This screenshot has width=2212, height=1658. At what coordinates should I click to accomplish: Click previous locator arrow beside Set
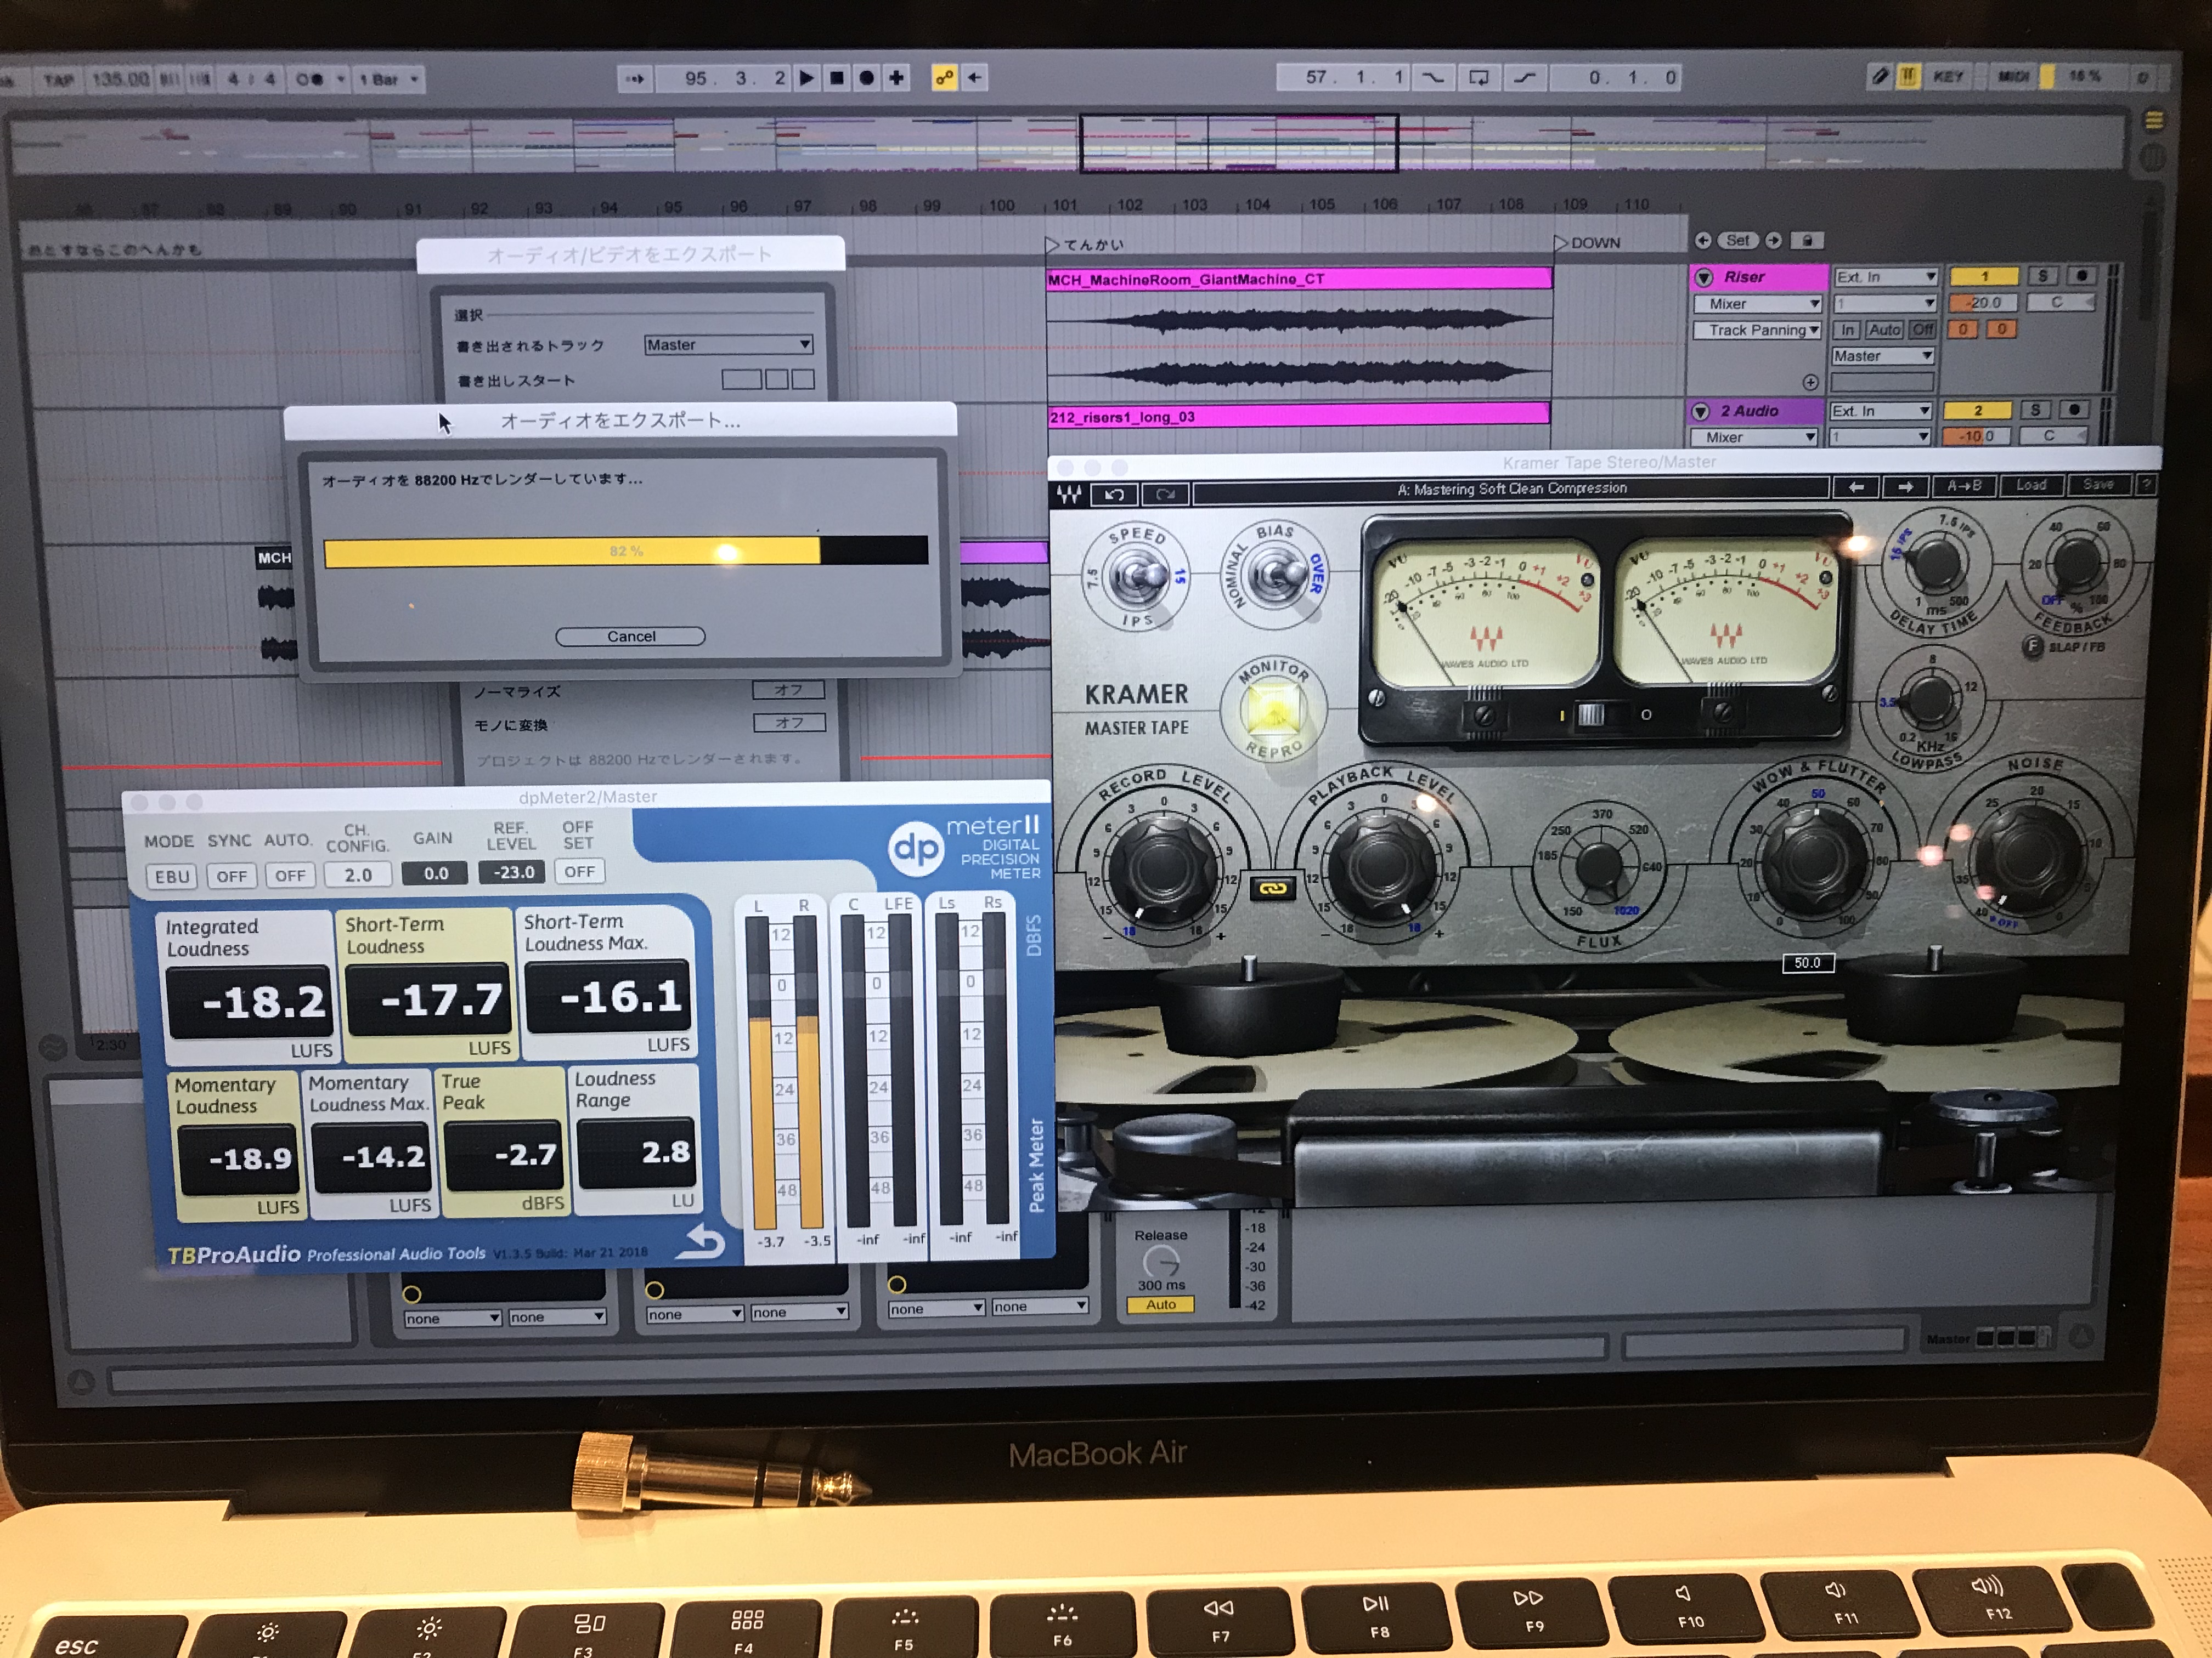(x=1703, y=241)
